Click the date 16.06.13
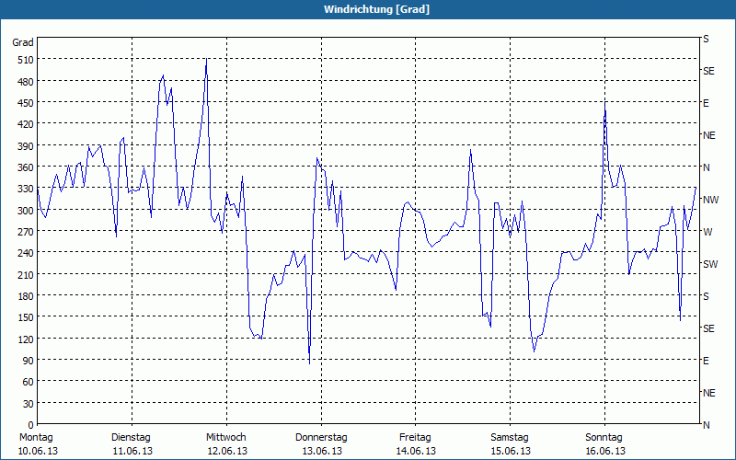 click(x=605, y=451)
